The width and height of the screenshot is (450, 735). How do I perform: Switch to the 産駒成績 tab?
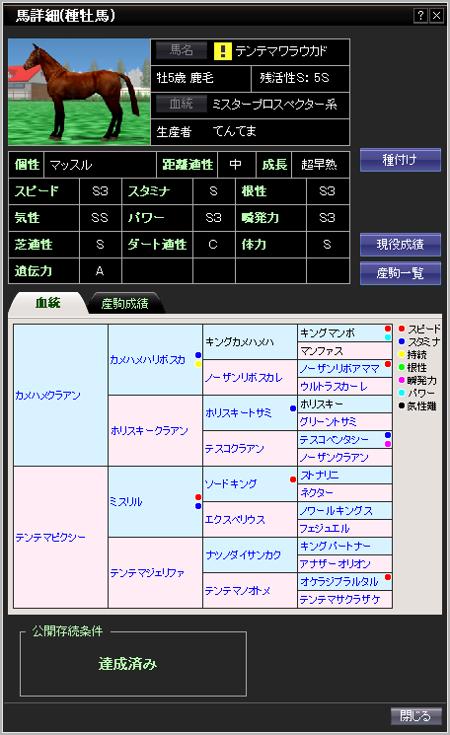click(125, 303)
